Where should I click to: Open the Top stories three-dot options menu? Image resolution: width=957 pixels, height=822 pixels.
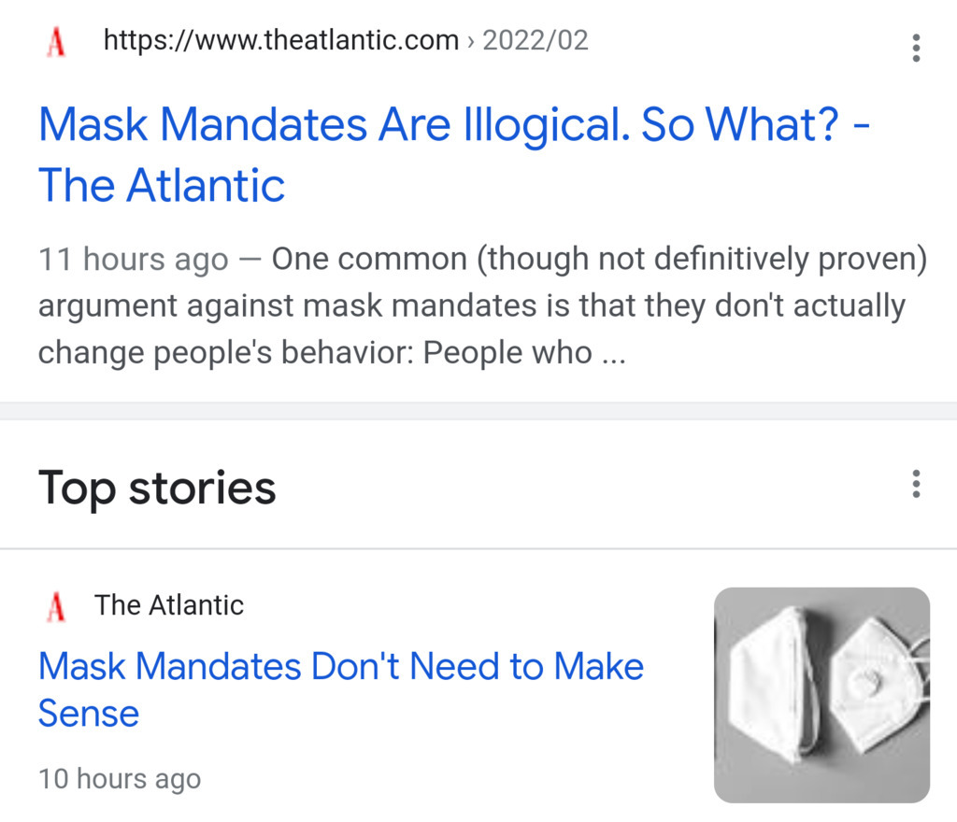coord(916,484)
